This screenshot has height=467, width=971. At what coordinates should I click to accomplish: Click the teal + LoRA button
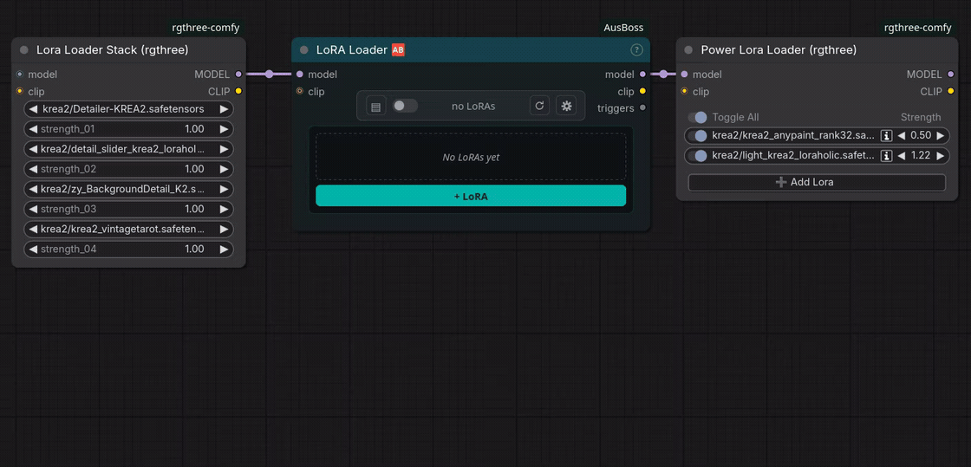click(x=471, y=196)
